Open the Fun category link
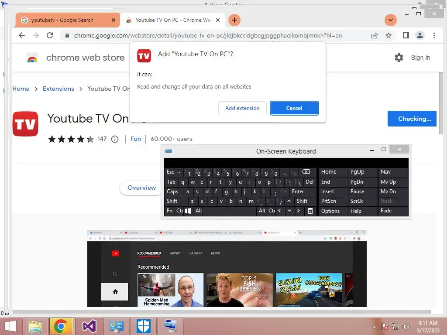Screen dimensions: 447x335 pos(136,139)
